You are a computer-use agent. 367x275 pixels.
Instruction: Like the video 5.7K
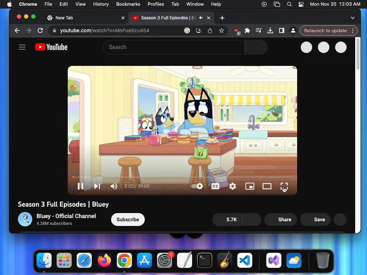[x=227, y=219]
